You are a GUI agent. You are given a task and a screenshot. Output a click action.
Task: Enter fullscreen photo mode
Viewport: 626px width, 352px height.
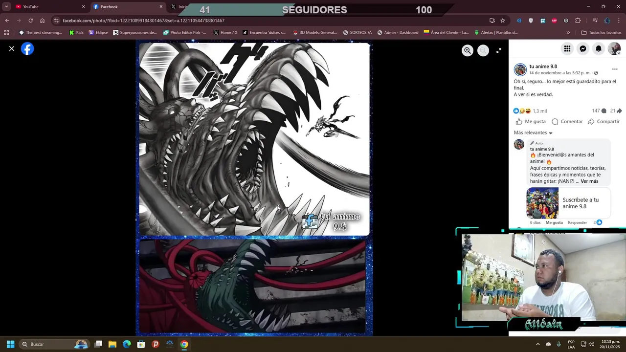point(499,50)
